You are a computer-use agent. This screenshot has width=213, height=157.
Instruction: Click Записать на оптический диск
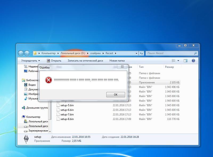(x=85, y=61)
